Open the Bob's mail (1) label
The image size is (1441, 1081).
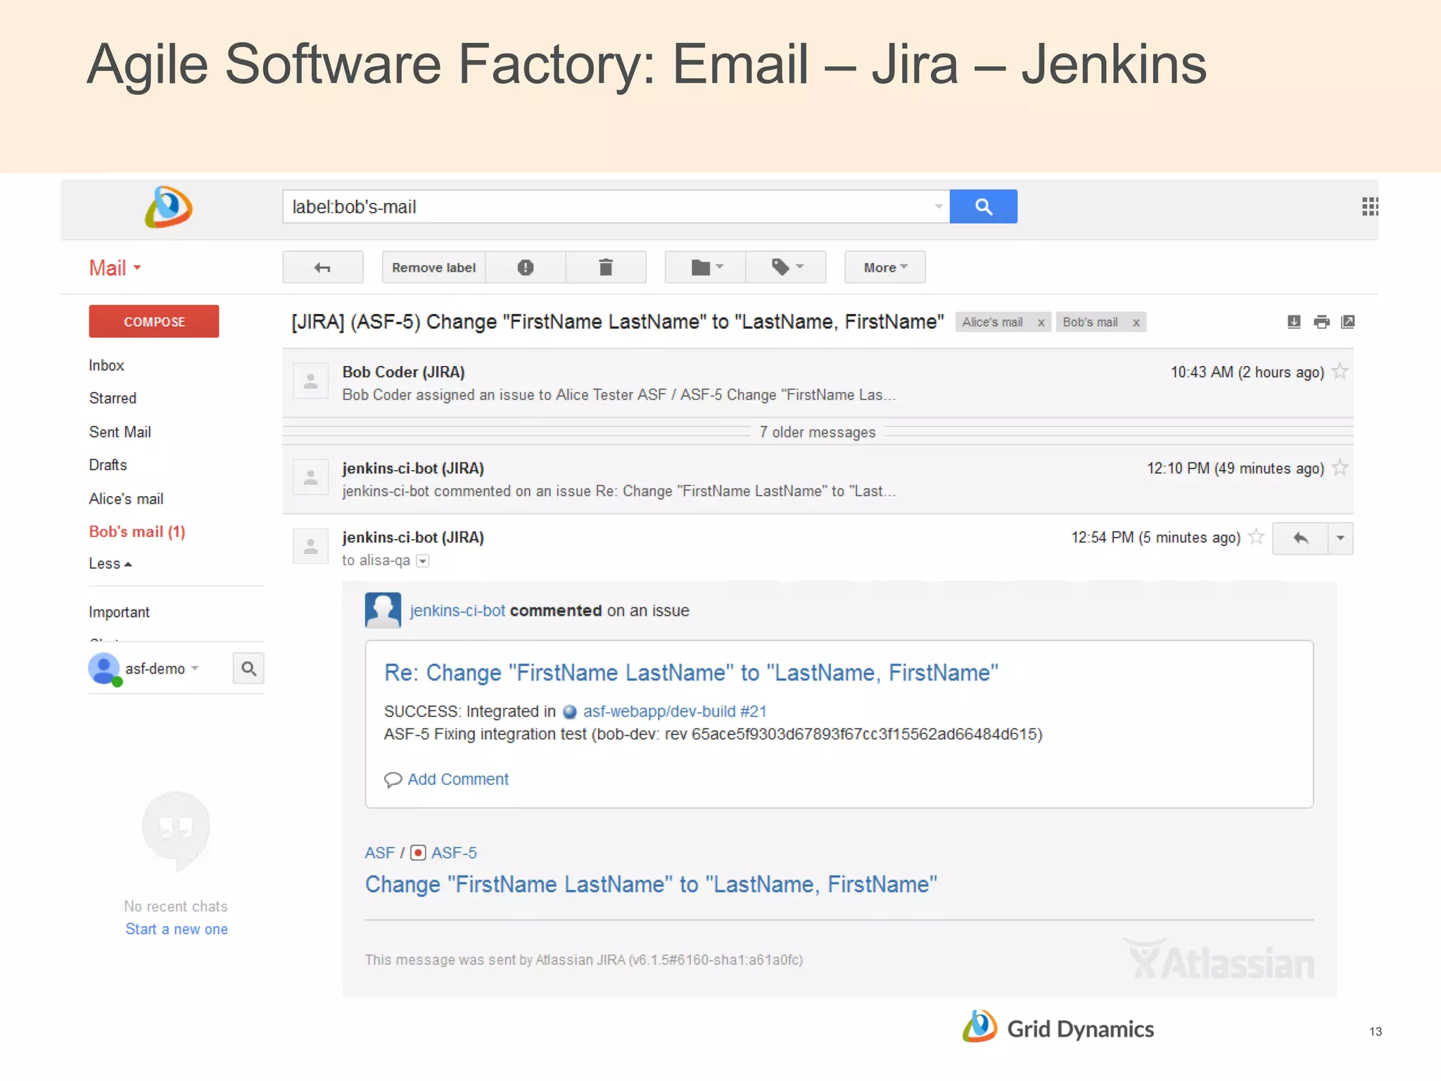pos(137,532)
